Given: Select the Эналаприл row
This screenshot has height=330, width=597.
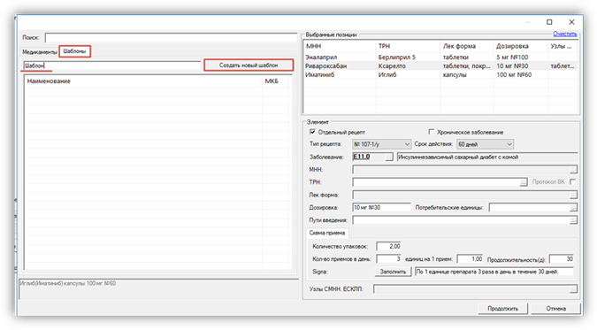Looking at the screenshot, I should (440, 58).
